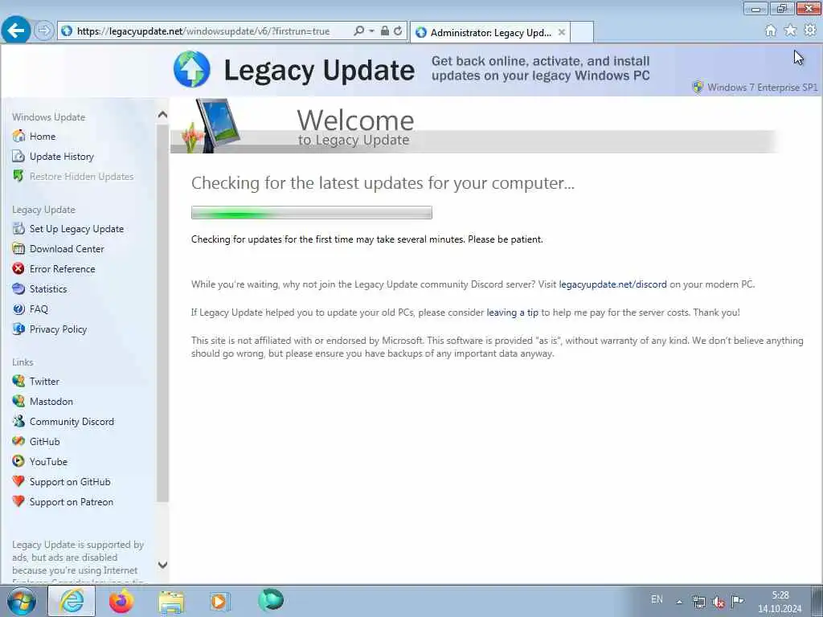
Task: Click the Twitter icon in Links
Action: point(18,381)
